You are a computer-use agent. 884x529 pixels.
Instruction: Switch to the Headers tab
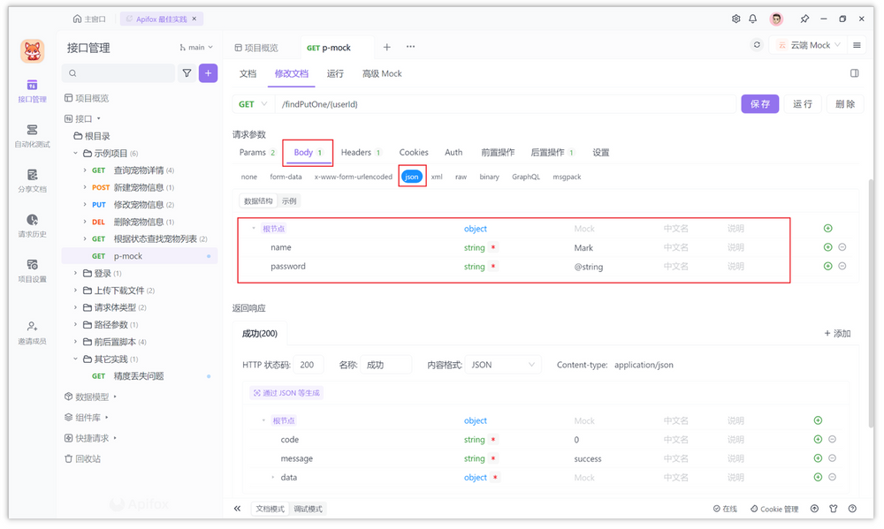click(361, 153)
